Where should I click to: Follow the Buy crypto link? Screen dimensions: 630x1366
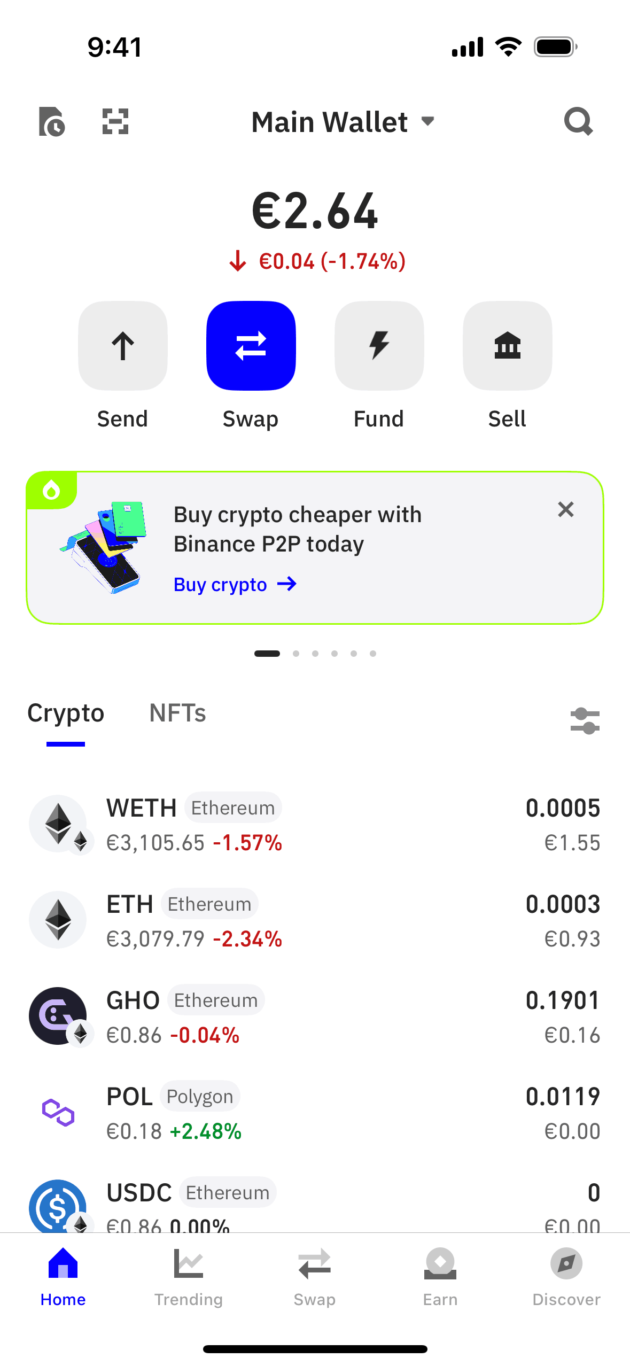click(x=235, y=584)
